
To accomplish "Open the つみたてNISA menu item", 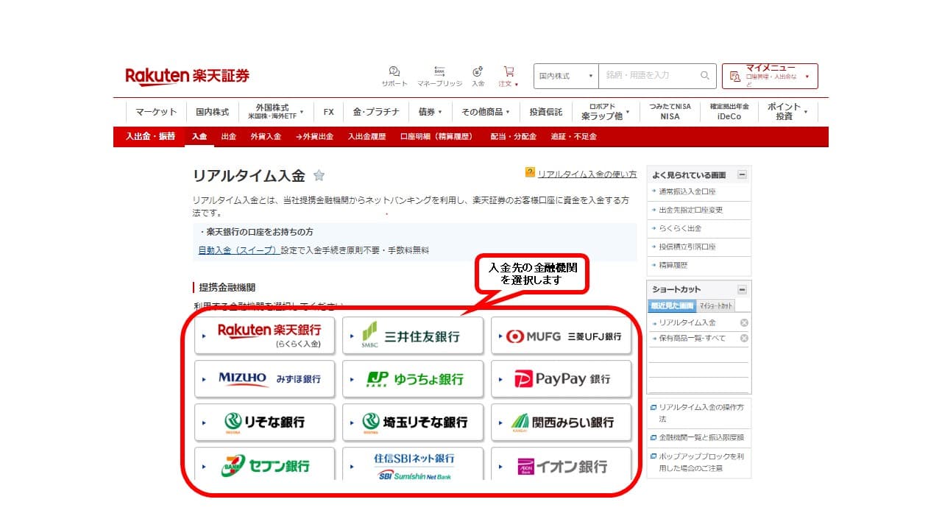I will click(x=670, y=111).
